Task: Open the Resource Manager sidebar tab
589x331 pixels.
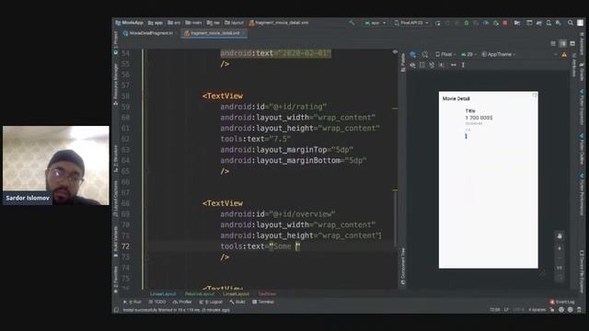Action: 116,85
